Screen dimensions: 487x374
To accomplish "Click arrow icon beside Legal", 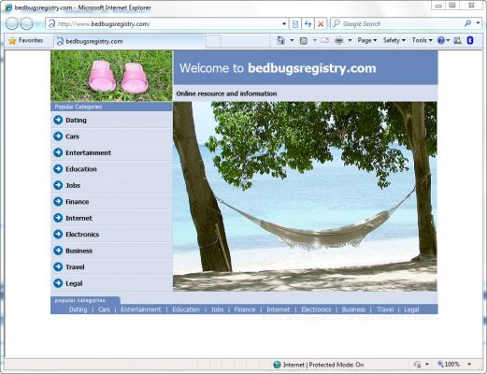I will [x=58, y=283].
